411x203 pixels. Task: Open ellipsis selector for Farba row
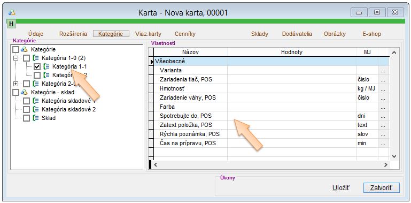coord(383,107)
